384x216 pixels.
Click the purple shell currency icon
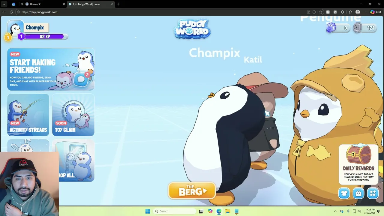(x=331, y=28)
